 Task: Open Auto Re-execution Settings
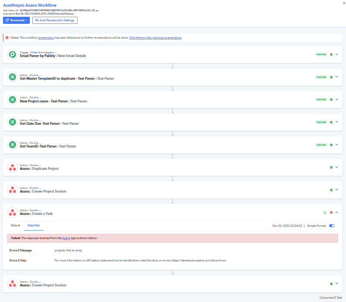55,20
